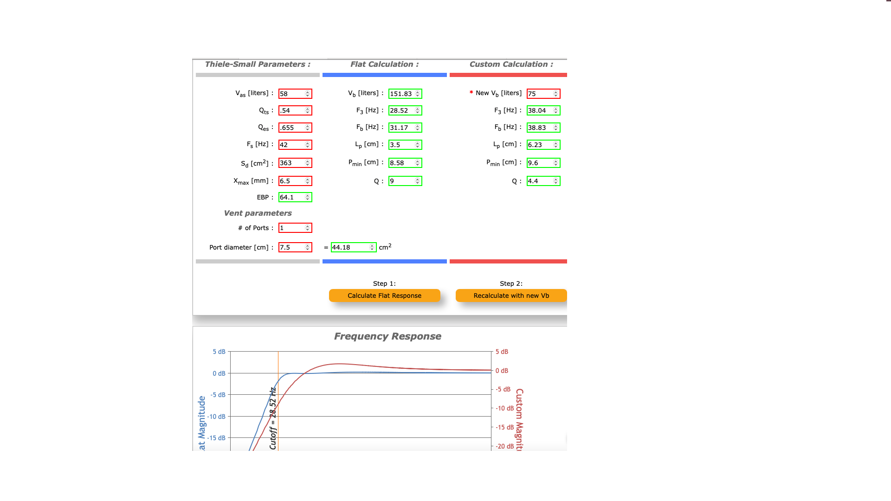Edit the Qes input field
Viewport: 891px width, 501px height.
point(295,128)
